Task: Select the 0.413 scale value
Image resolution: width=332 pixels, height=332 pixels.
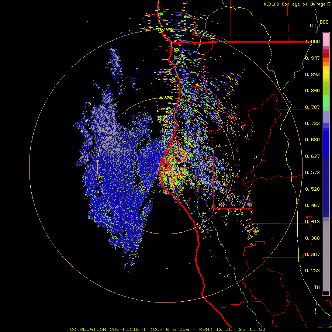Action: [312, 222]
